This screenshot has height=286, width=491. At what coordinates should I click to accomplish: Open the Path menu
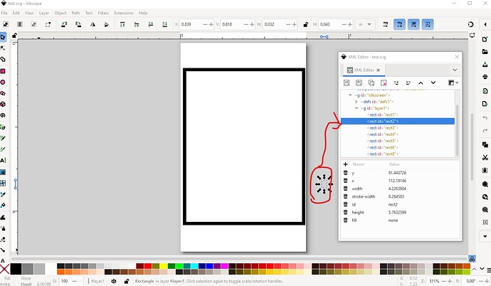pyautogui.click(x=75, y=13)
